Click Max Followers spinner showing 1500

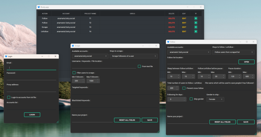[x=93, y=81]
